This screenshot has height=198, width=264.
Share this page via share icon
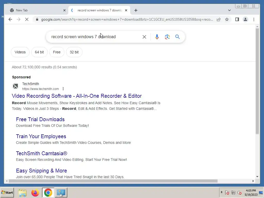click(219, 19)
